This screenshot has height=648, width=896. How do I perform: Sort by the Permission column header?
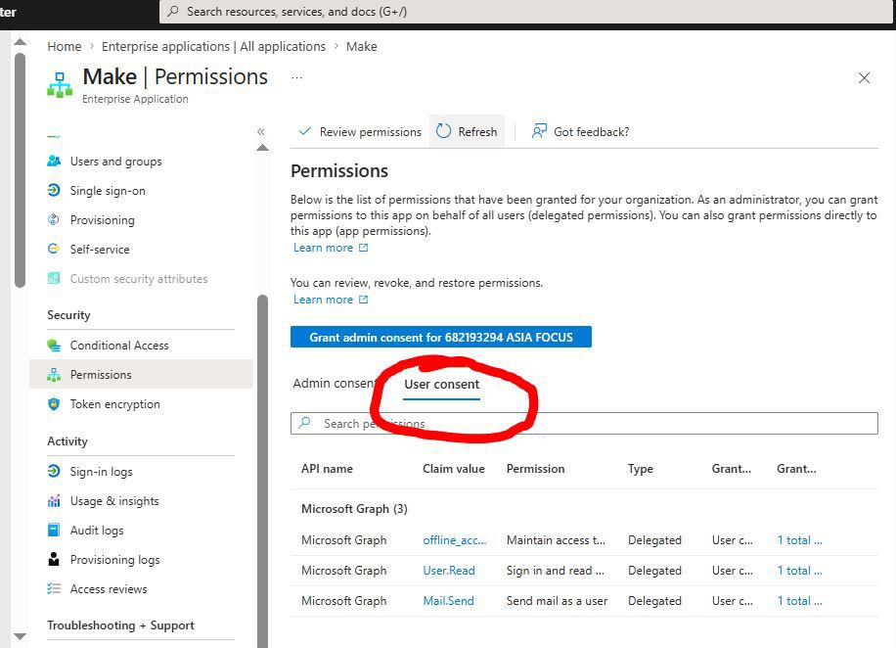(x=535, y=469)
